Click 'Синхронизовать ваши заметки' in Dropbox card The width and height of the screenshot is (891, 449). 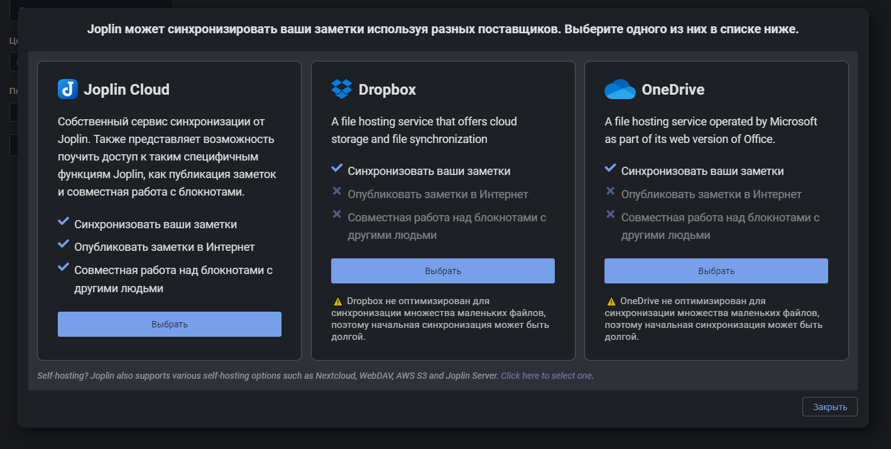pyautogui.click(x=429, y=171)
